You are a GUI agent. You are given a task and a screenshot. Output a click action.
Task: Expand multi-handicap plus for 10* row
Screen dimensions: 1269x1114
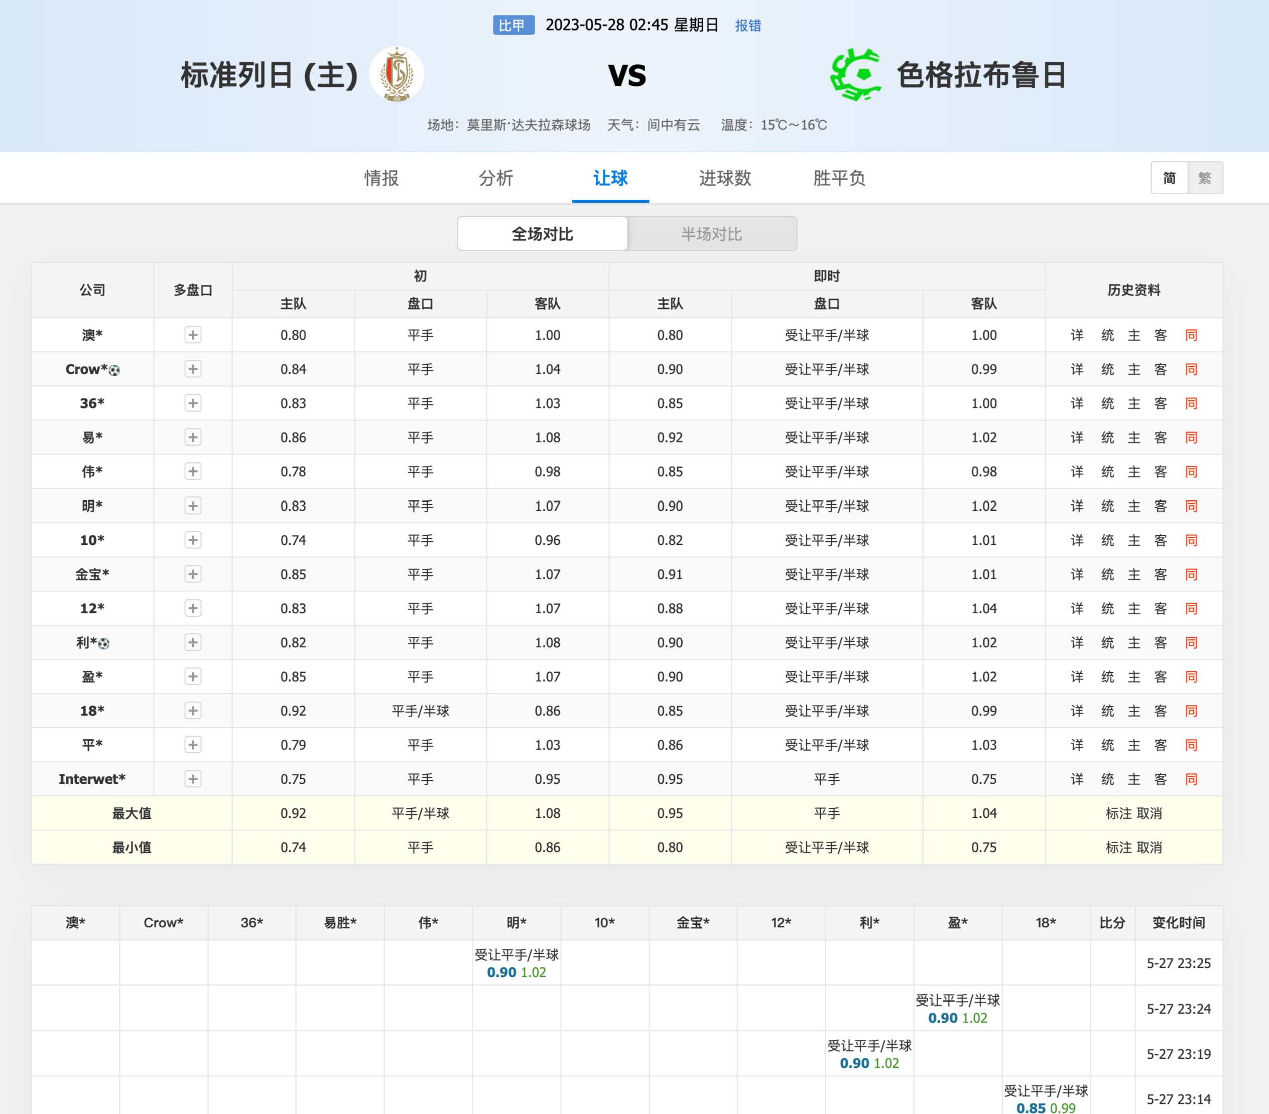[193, 540]
